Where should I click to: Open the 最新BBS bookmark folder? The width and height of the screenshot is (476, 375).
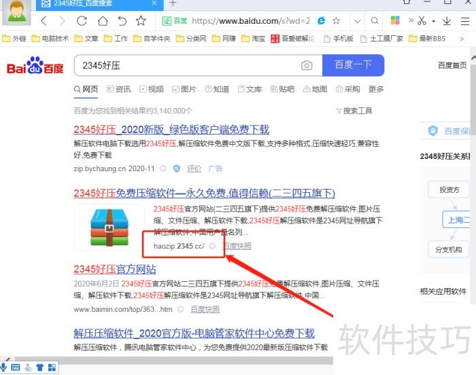[x=427, y=39]
